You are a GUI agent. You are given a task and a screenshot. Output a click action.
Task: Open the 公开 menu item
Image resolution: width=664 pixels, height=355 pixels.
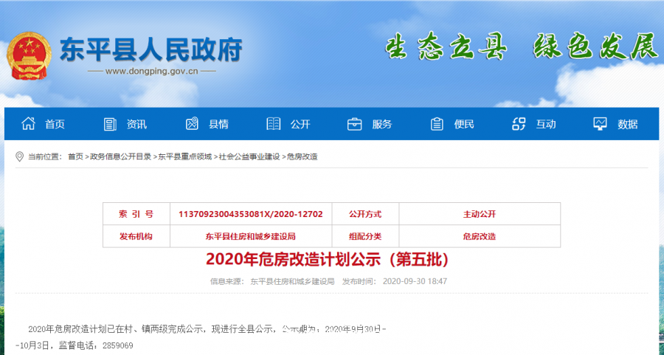(x=300, y=124)
